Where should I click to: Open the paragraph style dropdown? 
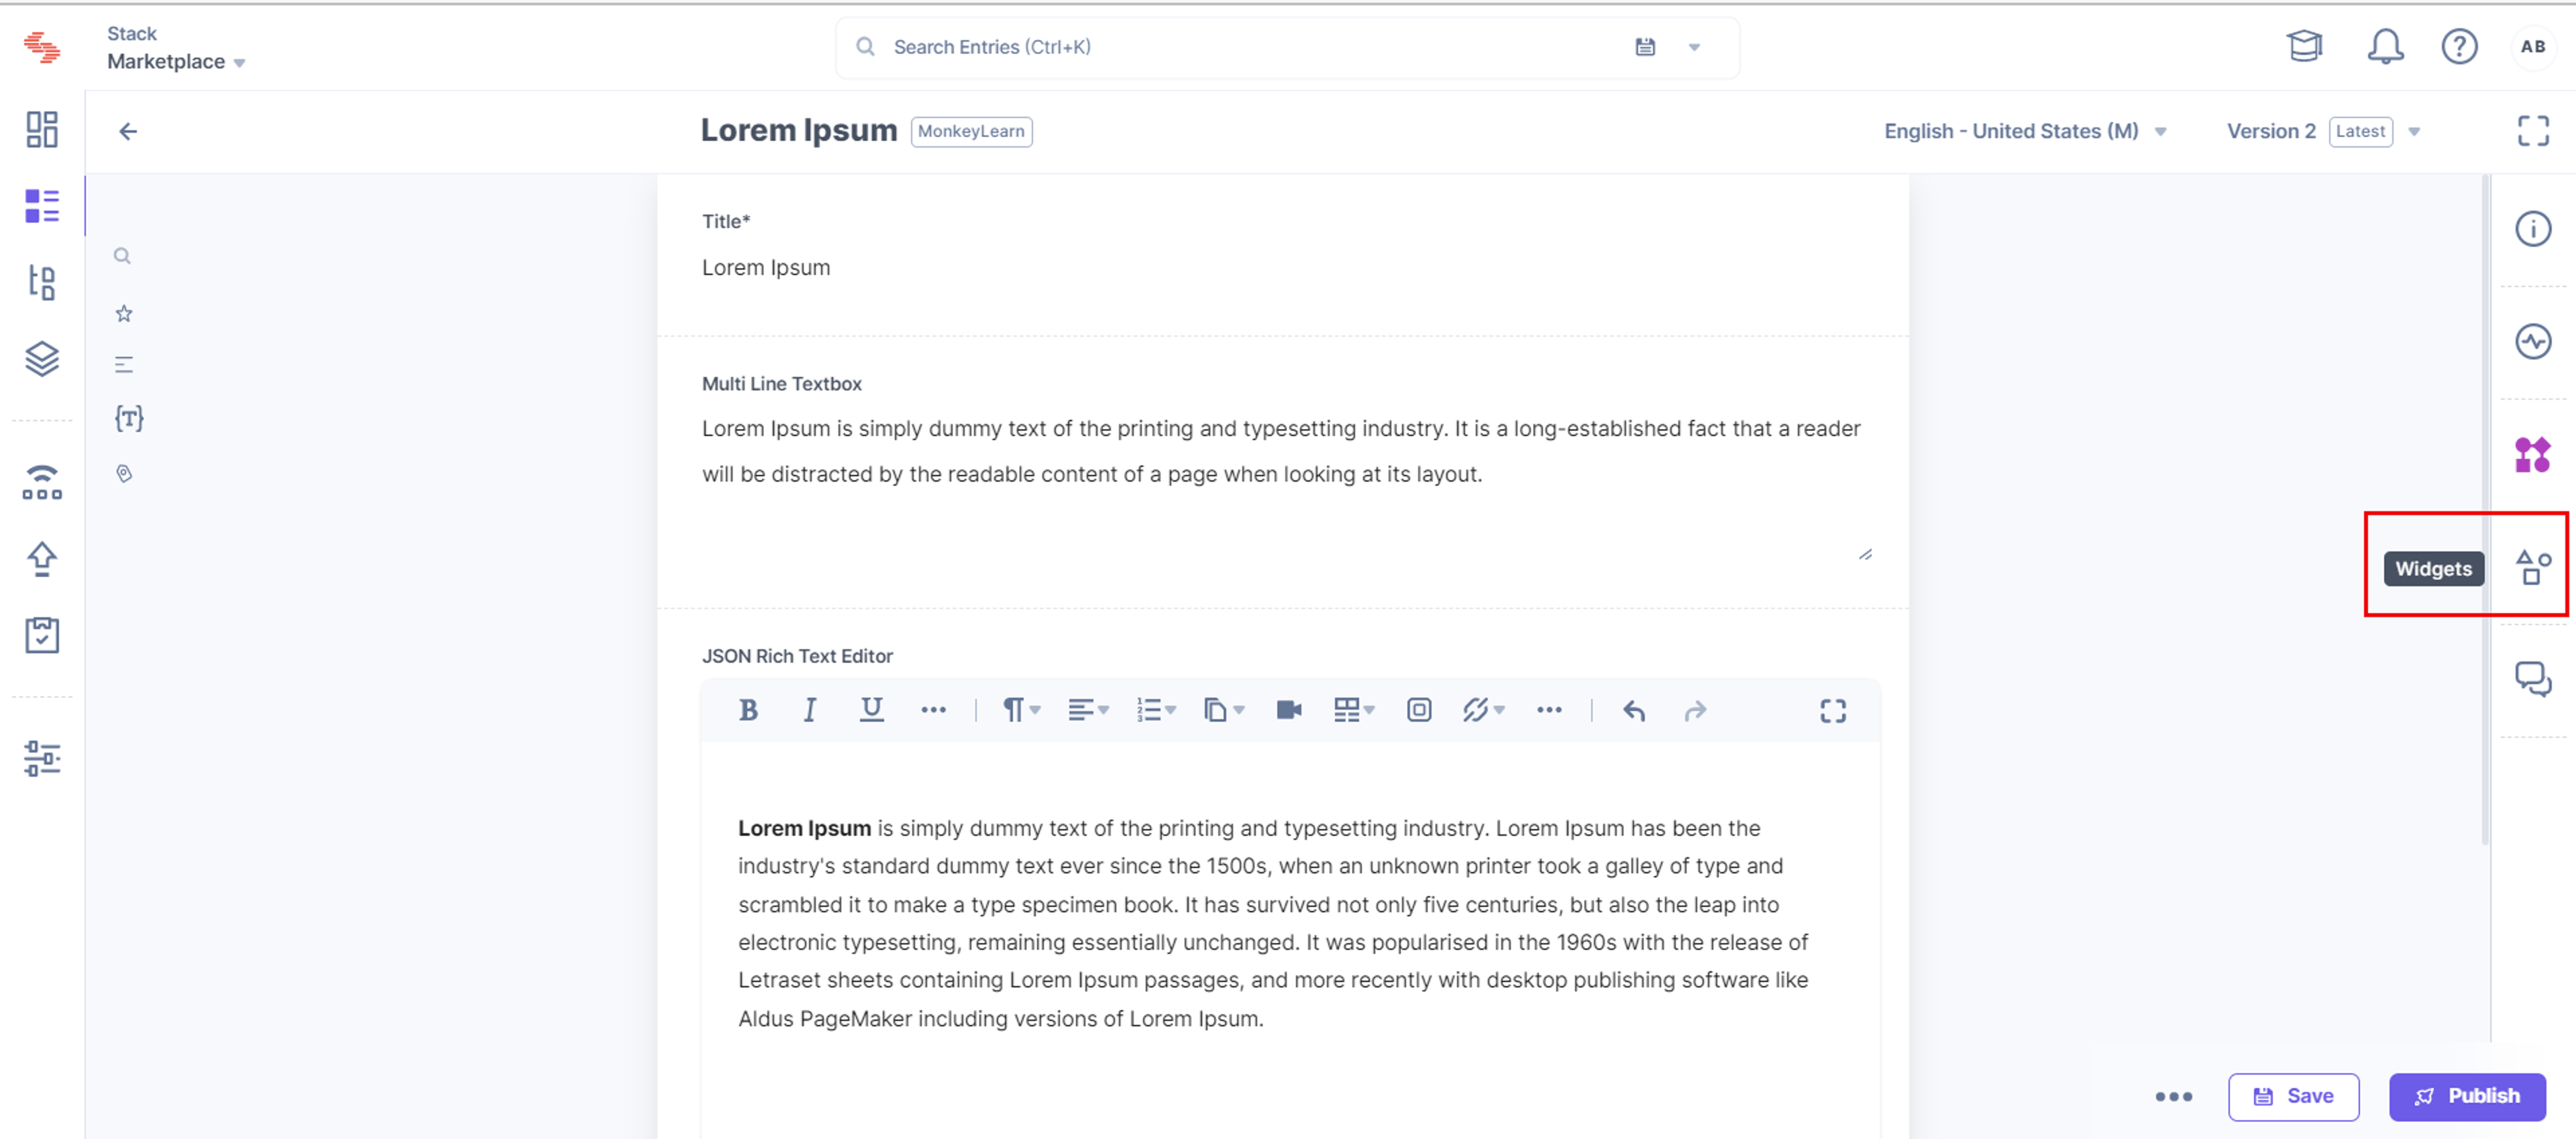pos(1021,710)
